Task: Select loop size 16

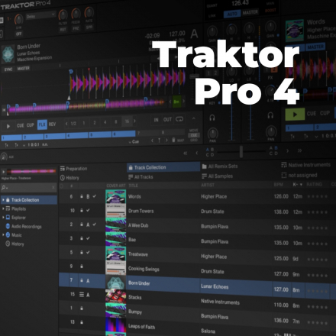Action: tap(127, 121)
